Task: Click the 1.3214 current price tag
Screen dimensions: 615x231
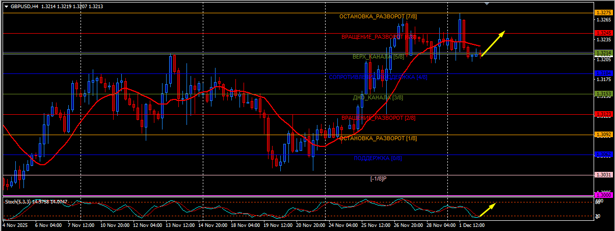Action: click(603, 53)
